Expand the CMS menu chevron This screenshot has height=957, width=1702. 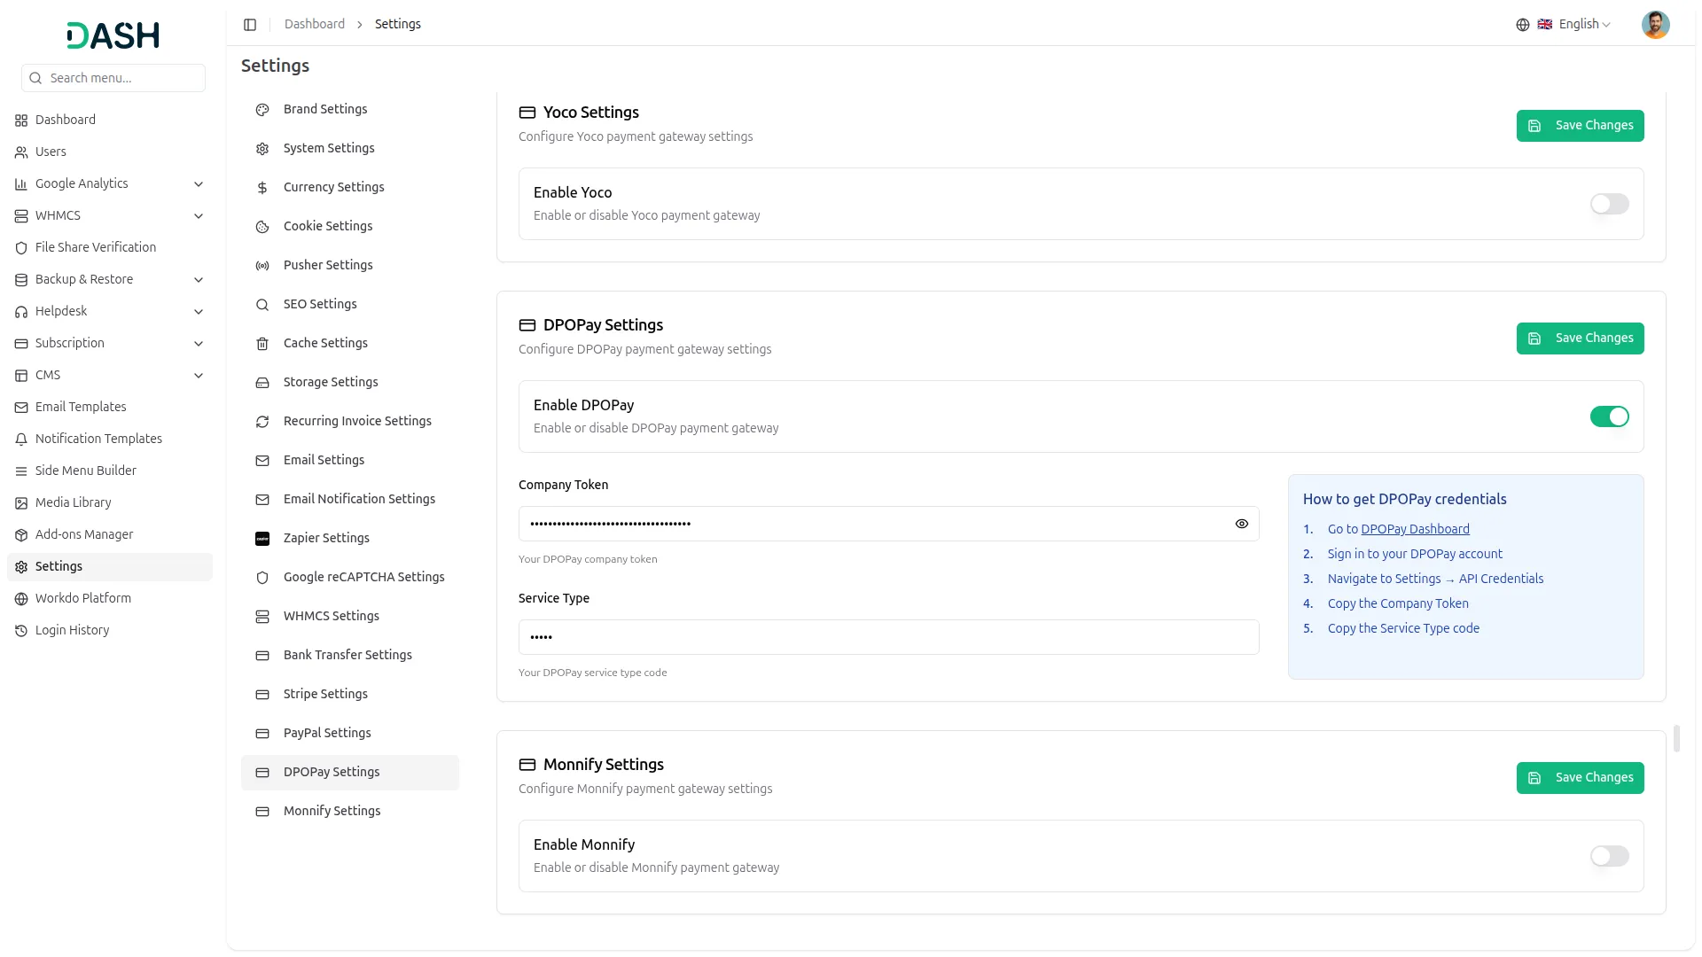click(x=199, y=376)
